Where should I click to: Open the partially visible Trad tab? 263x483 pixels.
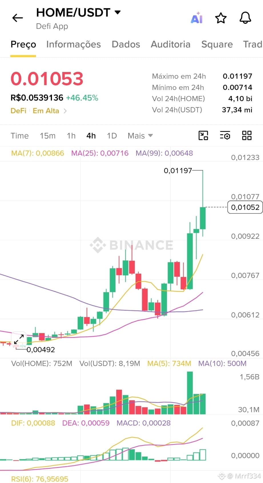click(252, 44)
